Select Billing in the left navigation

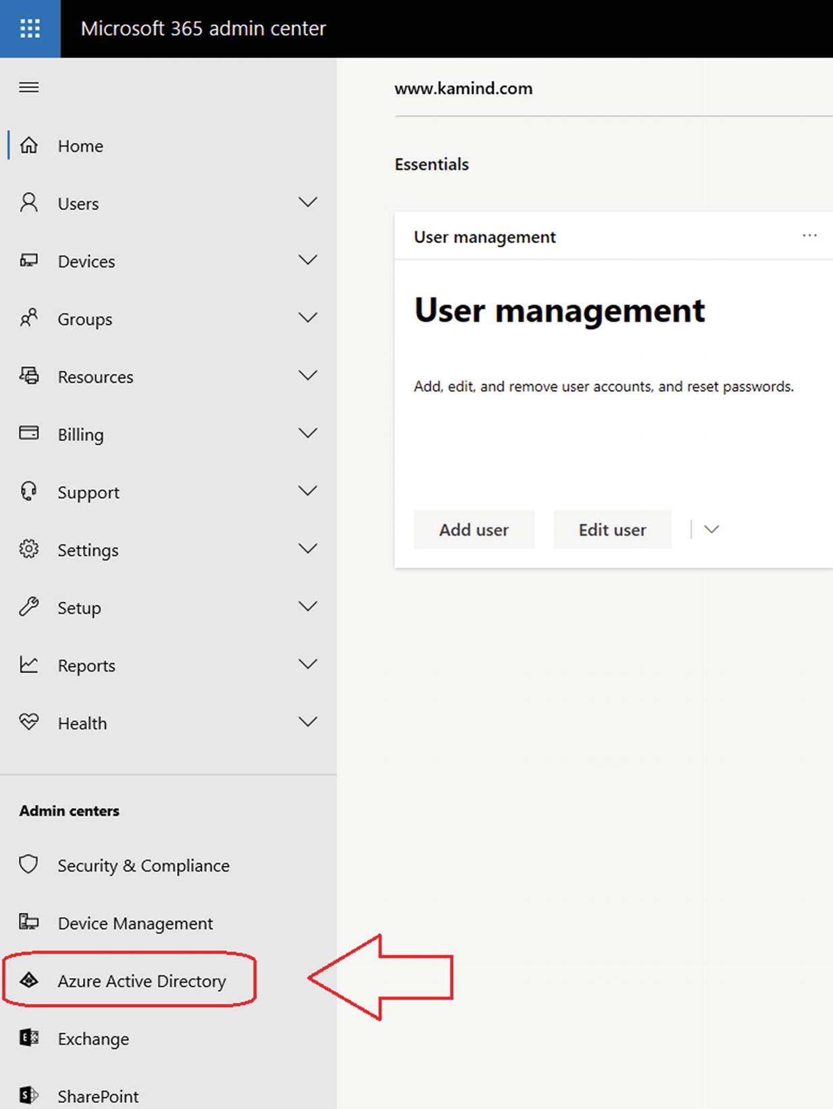(x=80, y=435)
